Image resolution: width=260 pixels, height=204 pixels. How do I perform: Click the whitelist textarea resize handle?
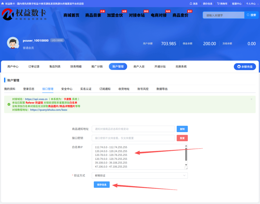[186, 168]
